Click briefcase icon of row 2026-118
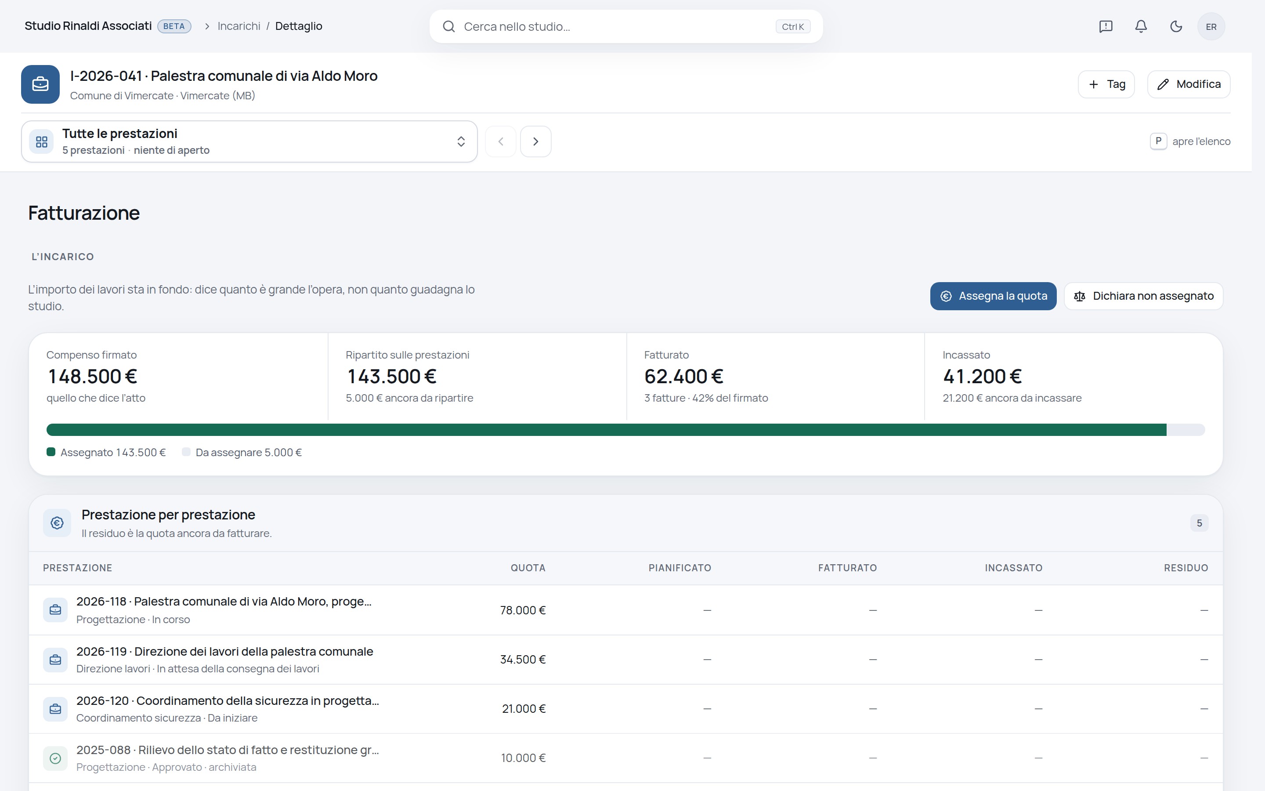Screen dimensions: 1265x791 (x=55, y=610)
